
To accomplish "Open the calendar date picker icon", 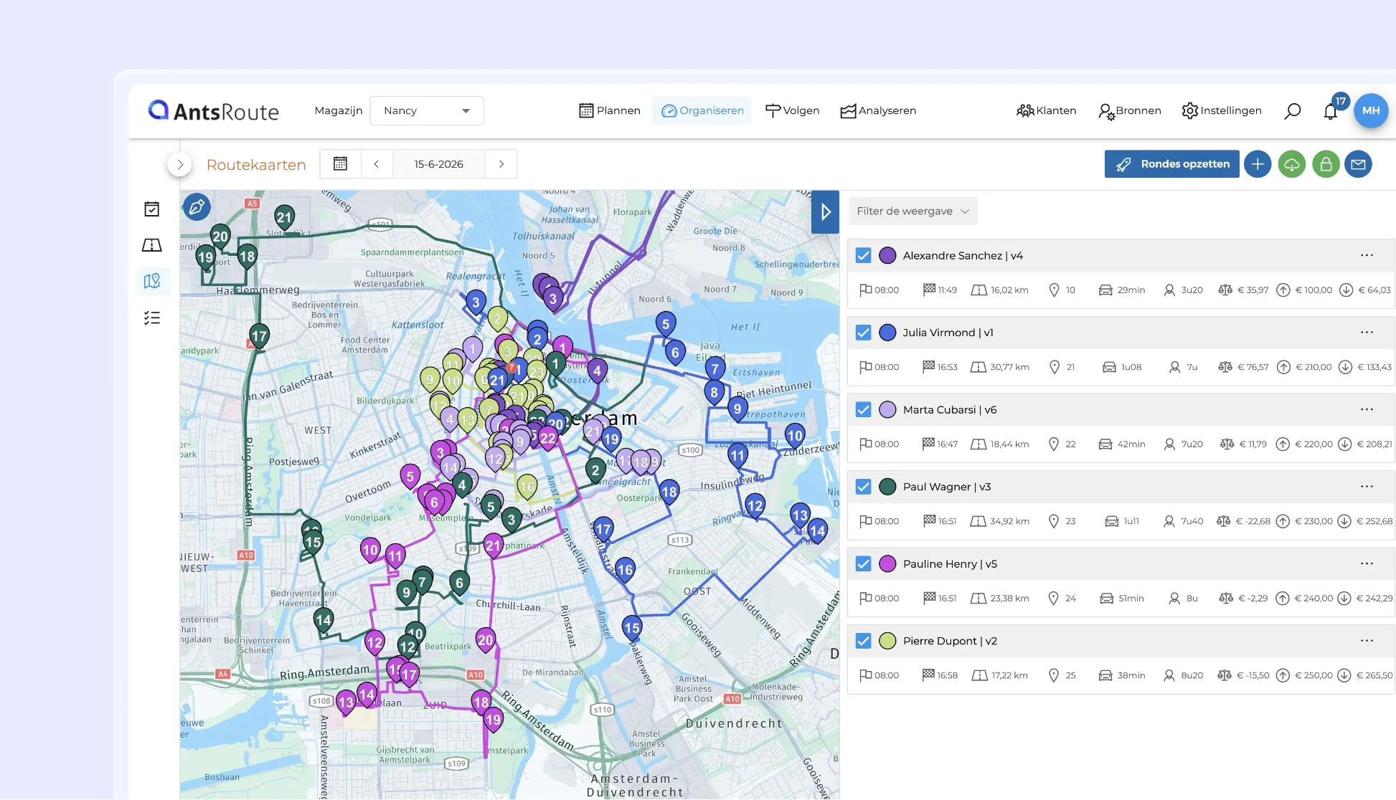I will (x=340, y=164).
